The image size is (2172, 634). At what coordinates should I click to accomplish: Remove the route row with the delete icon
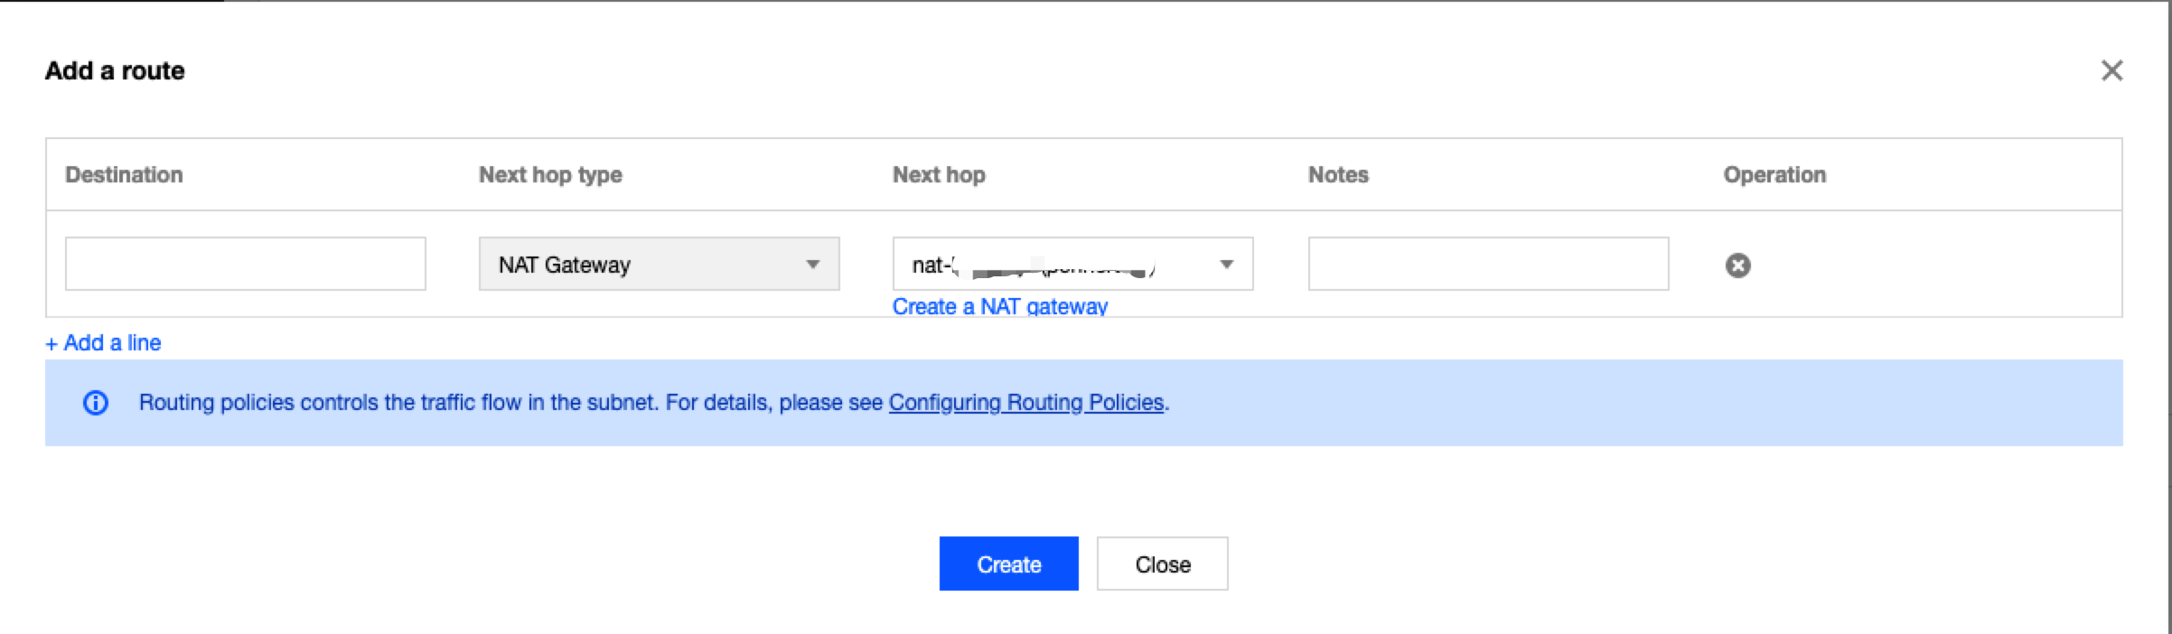point(1737,266)
